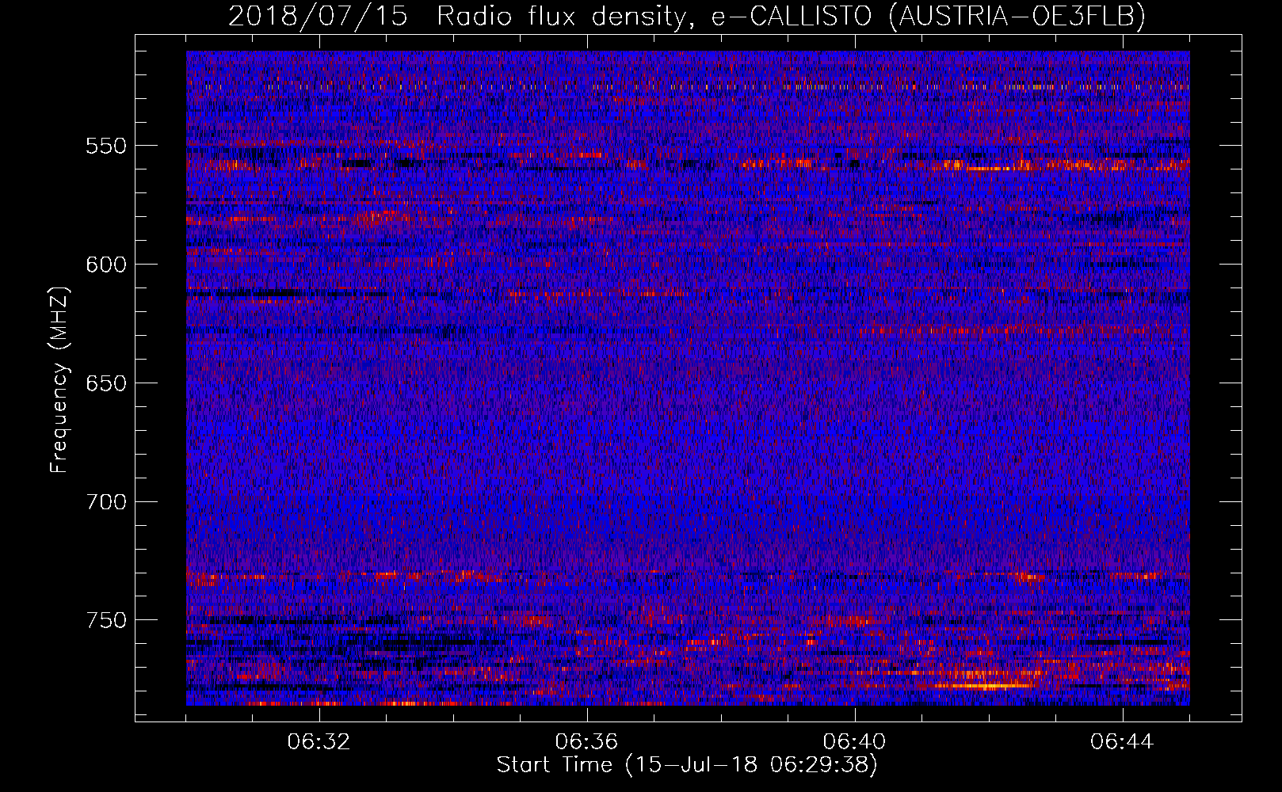Click the 06:44 time tick label

click(1122, 742)
